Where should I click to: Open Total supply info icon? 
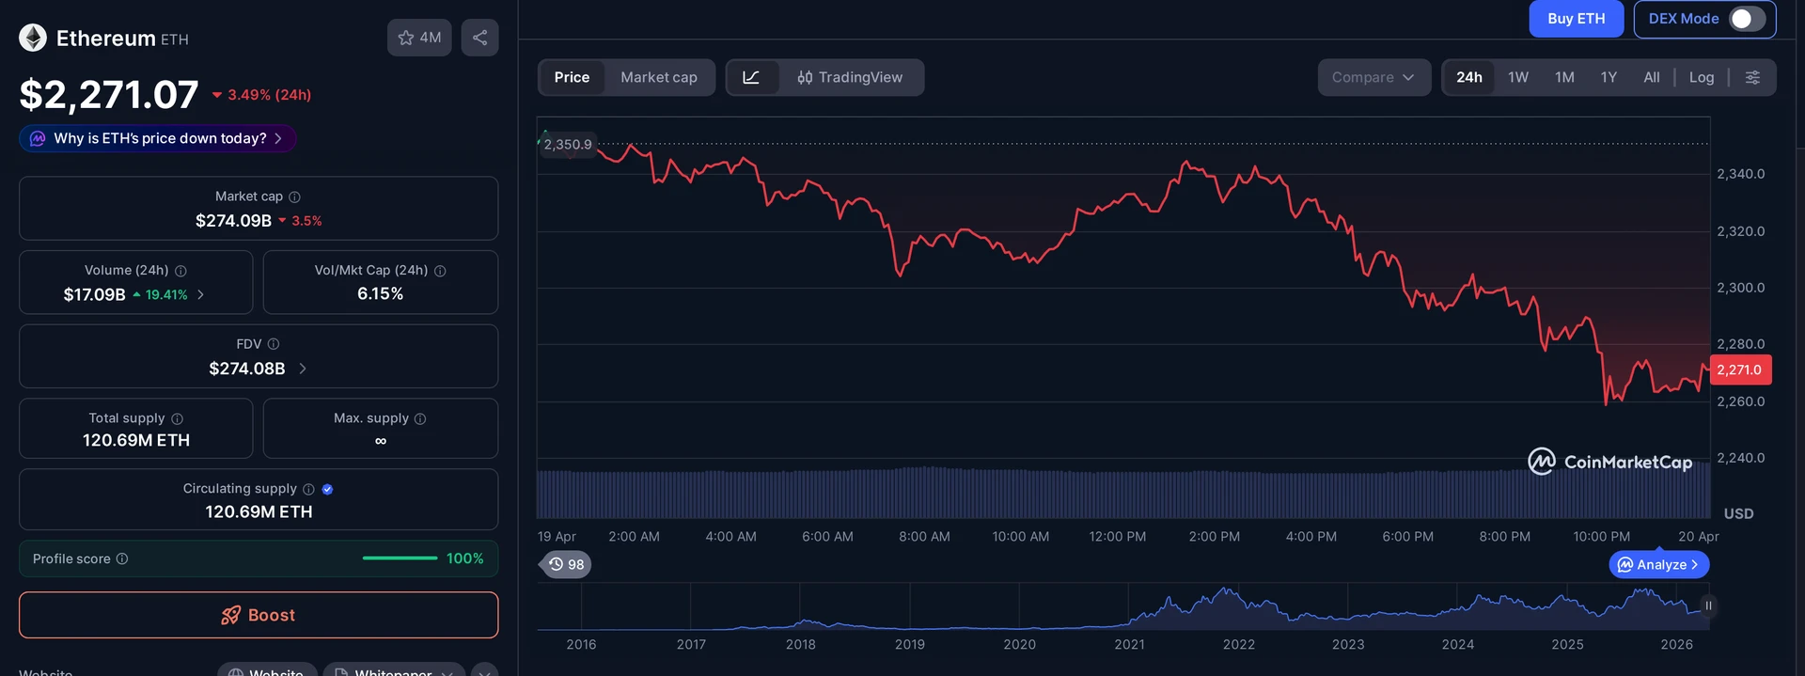click(x=177, y=418)
